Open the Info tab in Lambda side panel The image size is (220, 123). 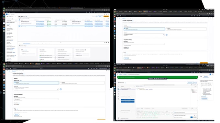click(x=201, y=77)
